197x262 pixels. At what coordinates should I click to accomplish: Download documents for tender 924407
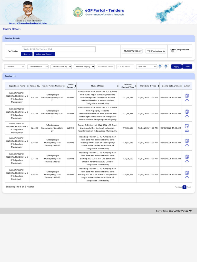pos(187,145)
